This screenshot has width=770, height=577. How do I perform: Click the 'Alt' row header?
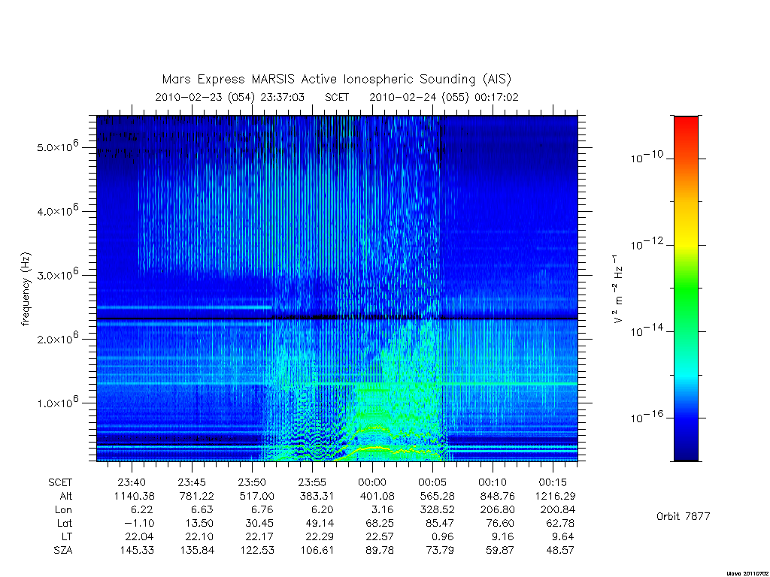click(x=65, y=496)
